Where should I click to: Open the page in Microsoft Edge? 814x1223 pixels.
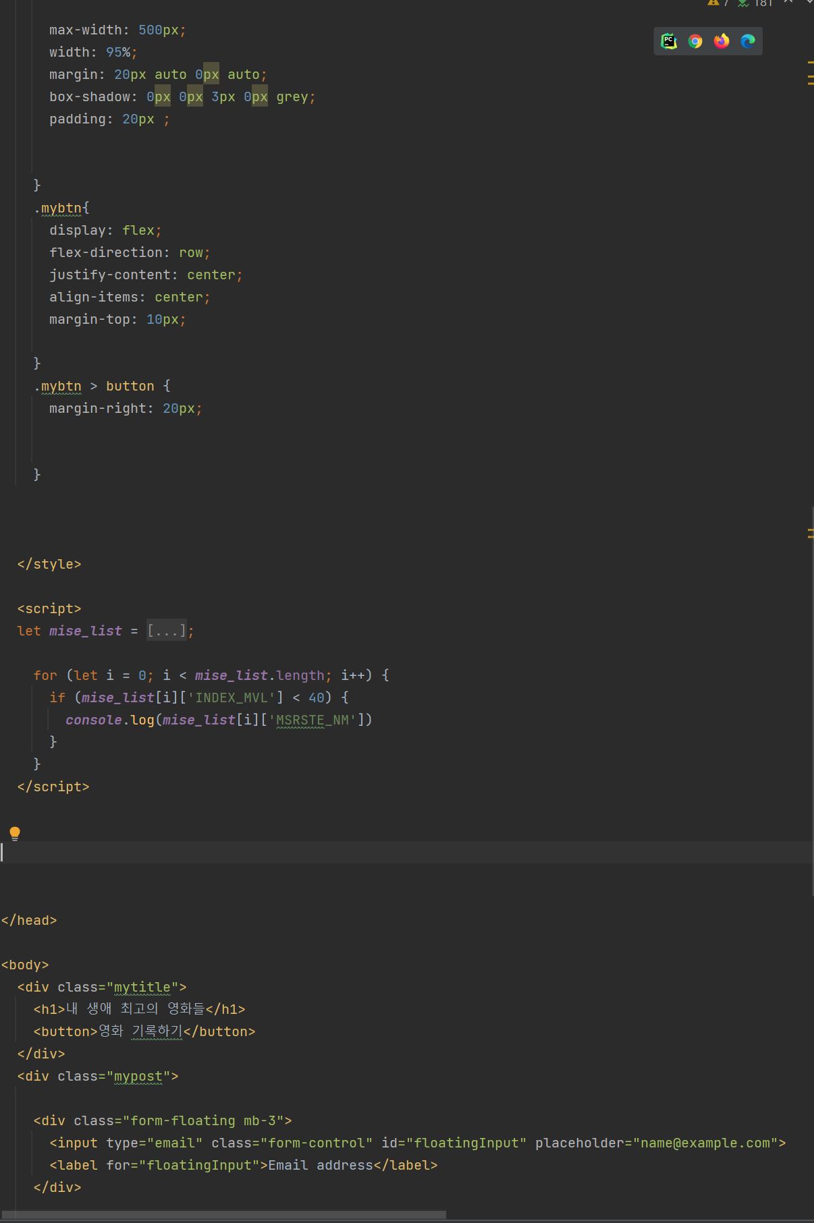click(748, 41)
